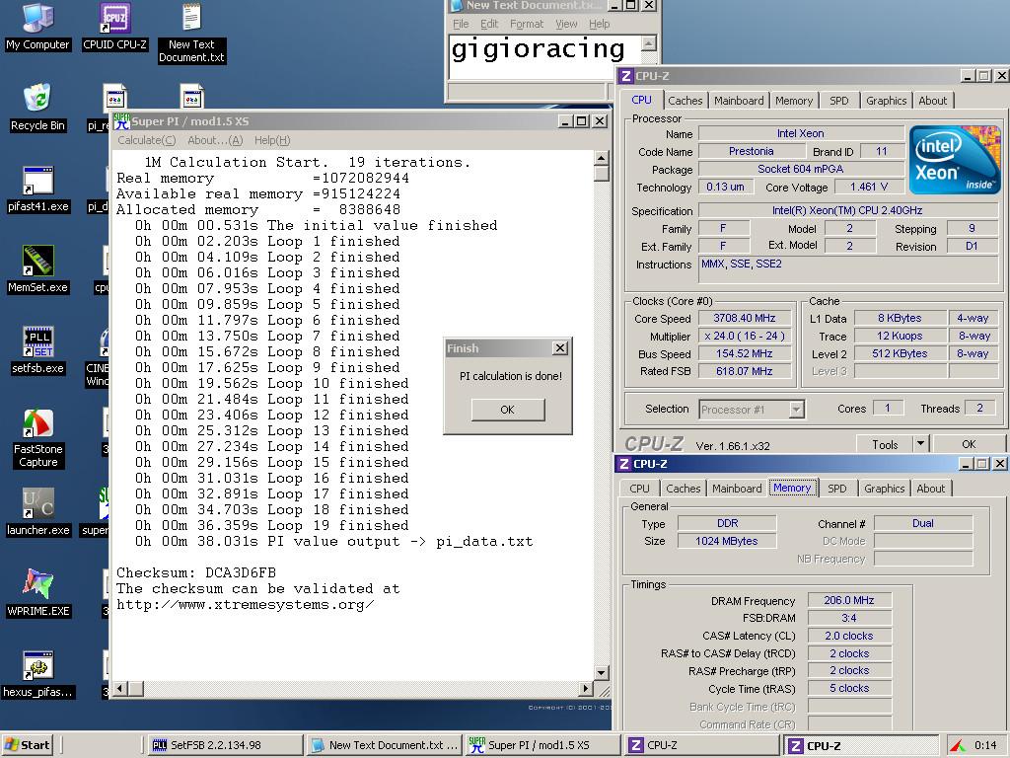Open My Computer desktop icon

(37, 26)
